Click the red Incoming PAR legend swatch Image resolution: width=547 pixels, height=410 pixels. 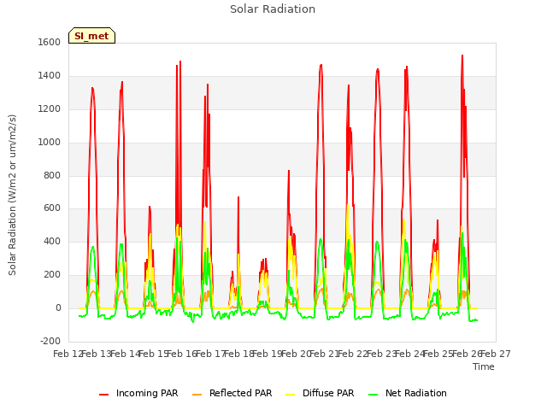point(104,394)
